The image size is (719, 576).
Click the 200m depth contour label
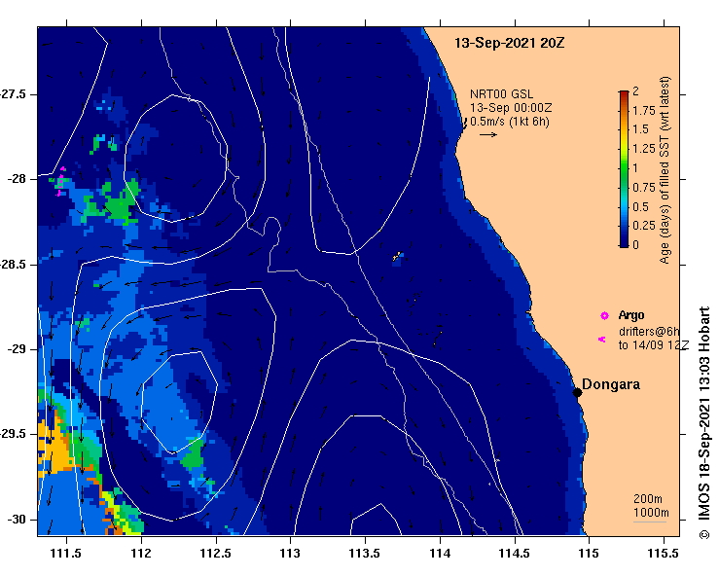[x=648, y=499]
